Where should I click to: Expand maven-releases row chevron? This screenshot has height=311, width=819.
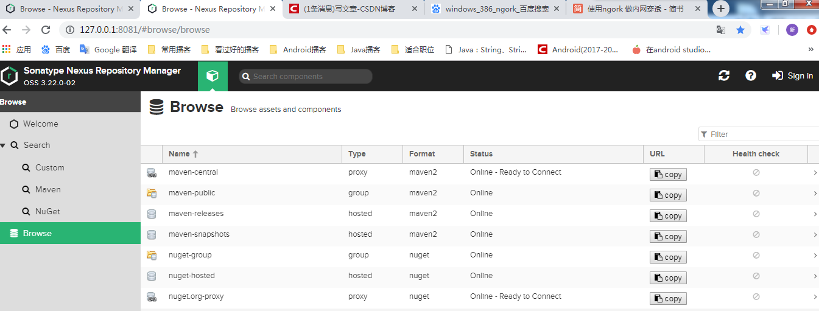[815, 214]
